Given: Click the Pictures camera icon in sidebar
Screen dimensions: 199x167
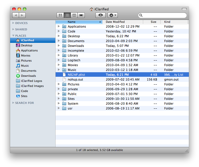Looking at the screenshot, I should pyautogui.click(x=18, y=61).
